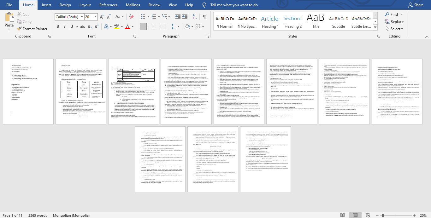Viewport: 431px width, 218px height.
Task: Click the Share button
Action: click(416, 5)
